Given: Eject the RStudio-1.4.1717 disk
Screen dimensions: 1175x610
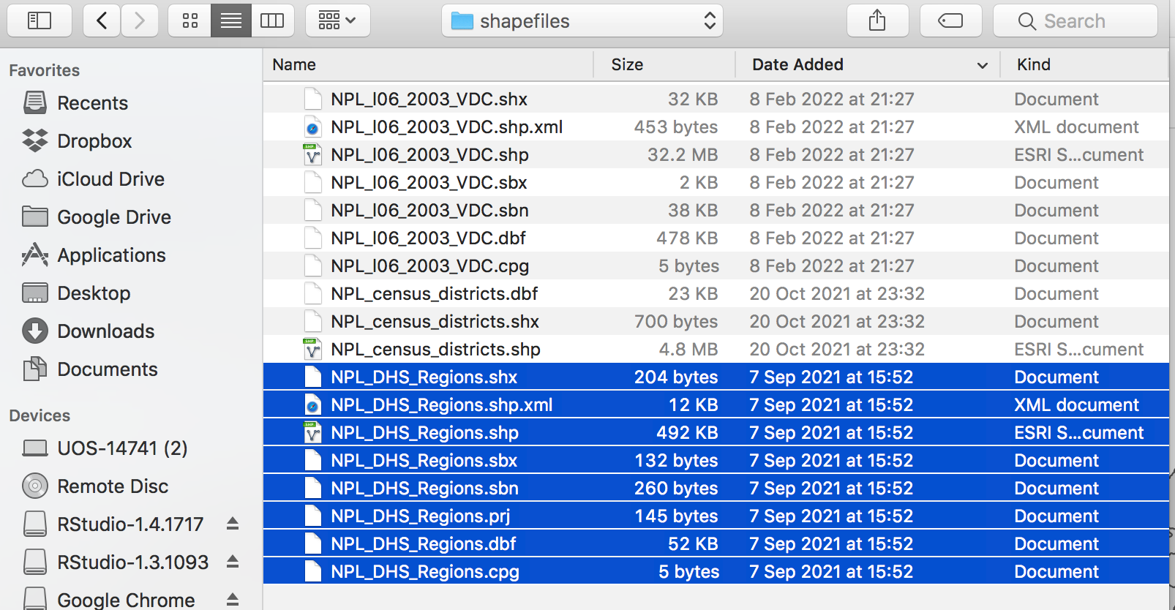Looking at the screenshot, I should tap(233, 524).
